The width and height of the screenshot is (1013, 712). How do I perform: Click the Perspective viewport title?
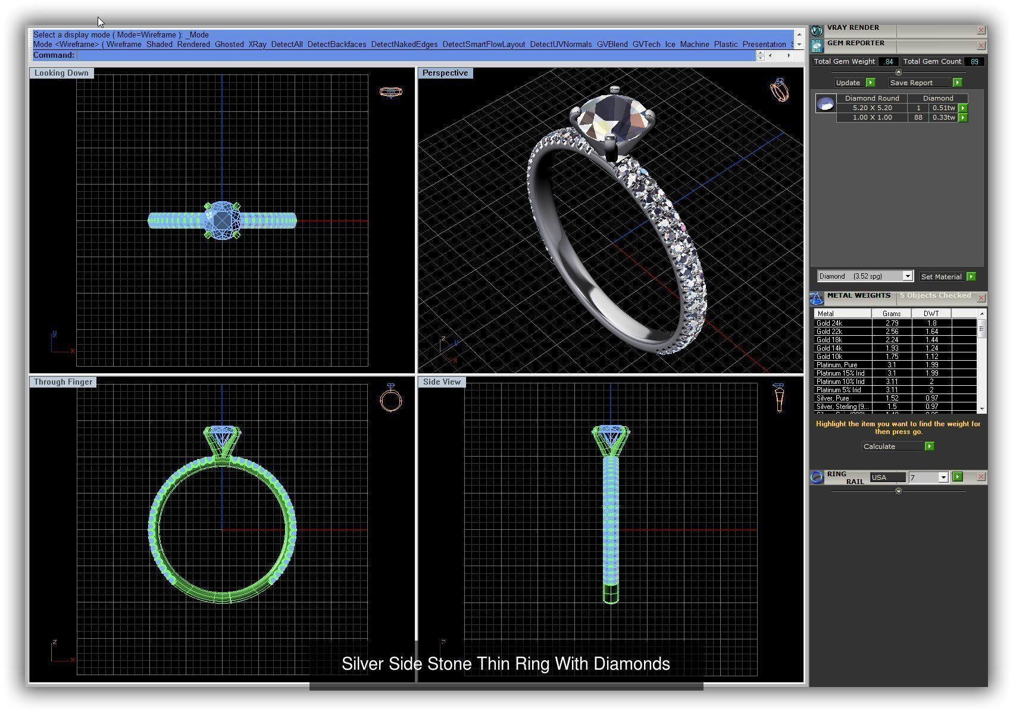pos(445,73)
